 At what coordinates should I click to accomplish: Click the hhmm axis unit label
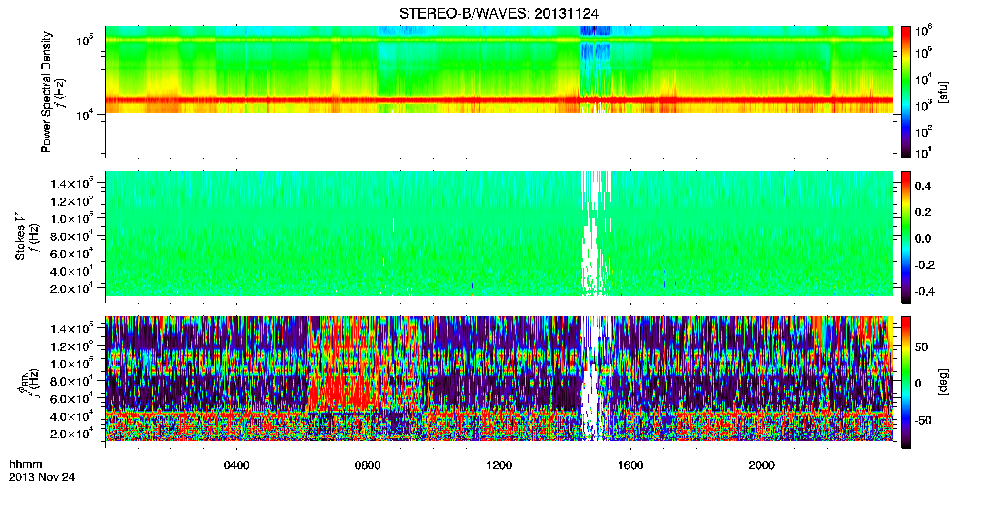point(26,464)
